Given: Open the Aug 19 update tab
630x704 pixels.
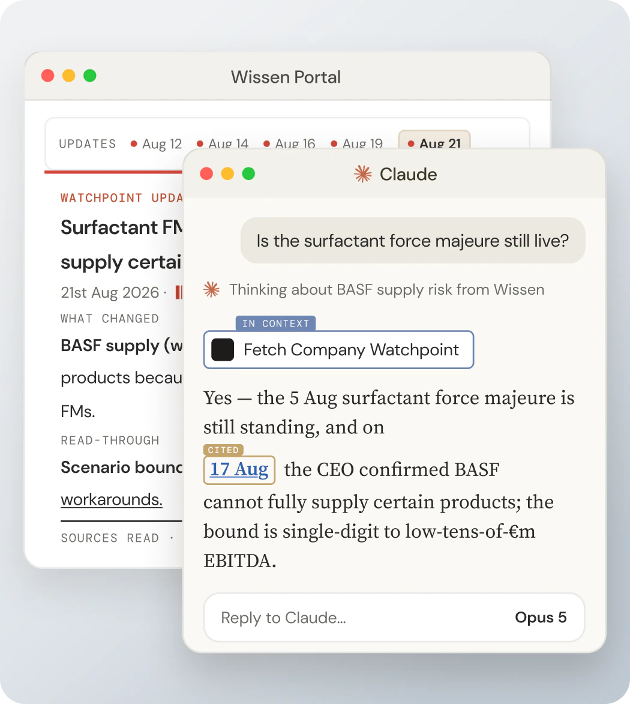Looking at the screenshot, I should click(x=357, y=143).
